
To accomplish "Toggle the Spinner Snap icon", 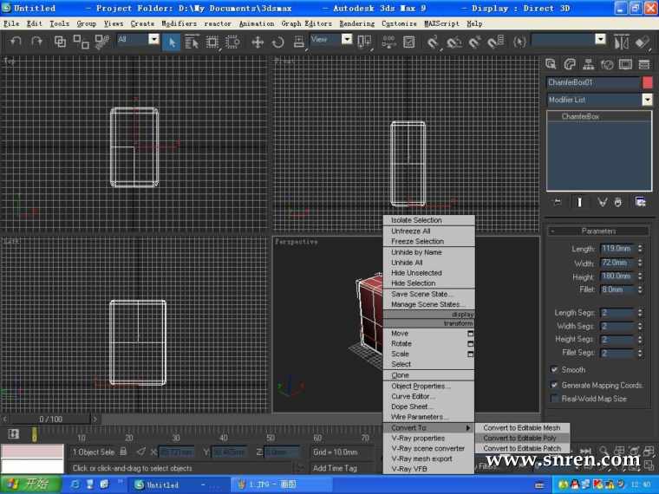I will [x=495, y=42].
